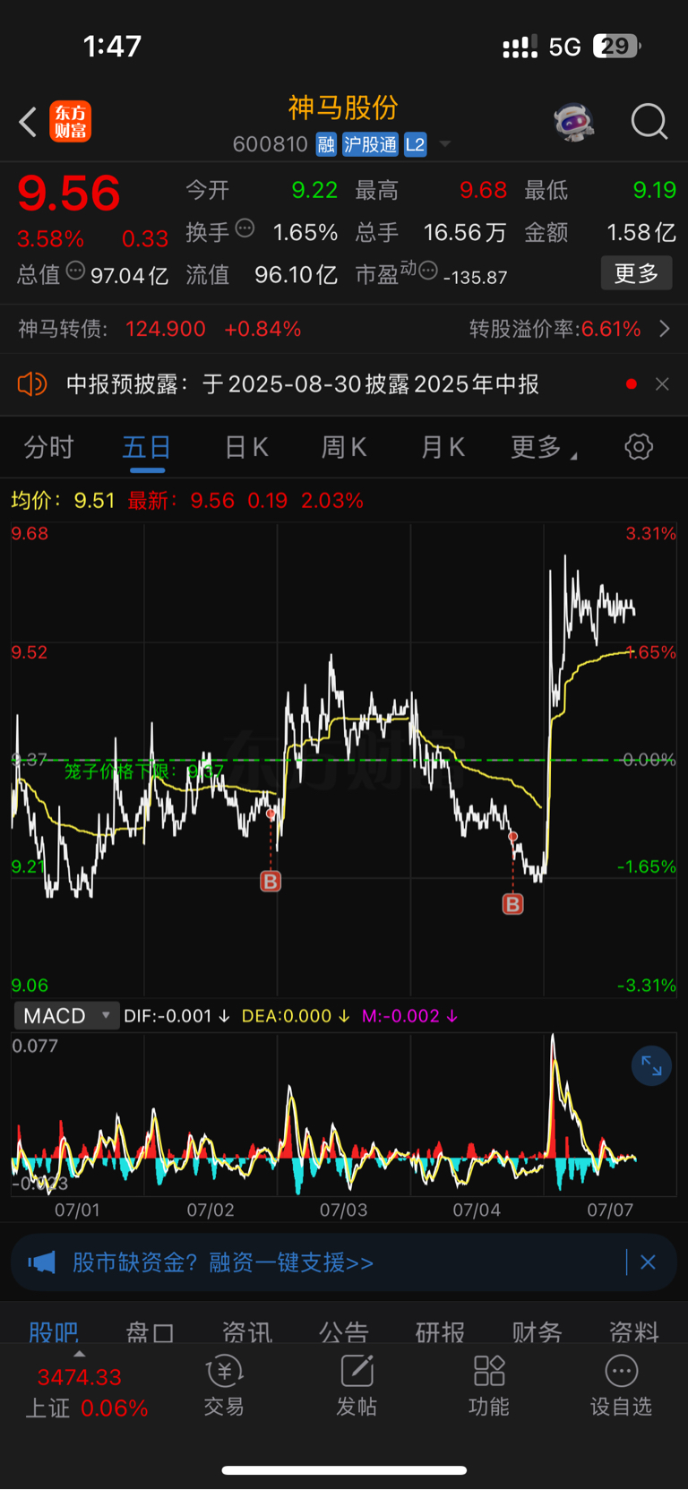The height and width of the screenshot is (1490, 688).
Task: Switch to 周K chart tab
Action: coord(344,447)
